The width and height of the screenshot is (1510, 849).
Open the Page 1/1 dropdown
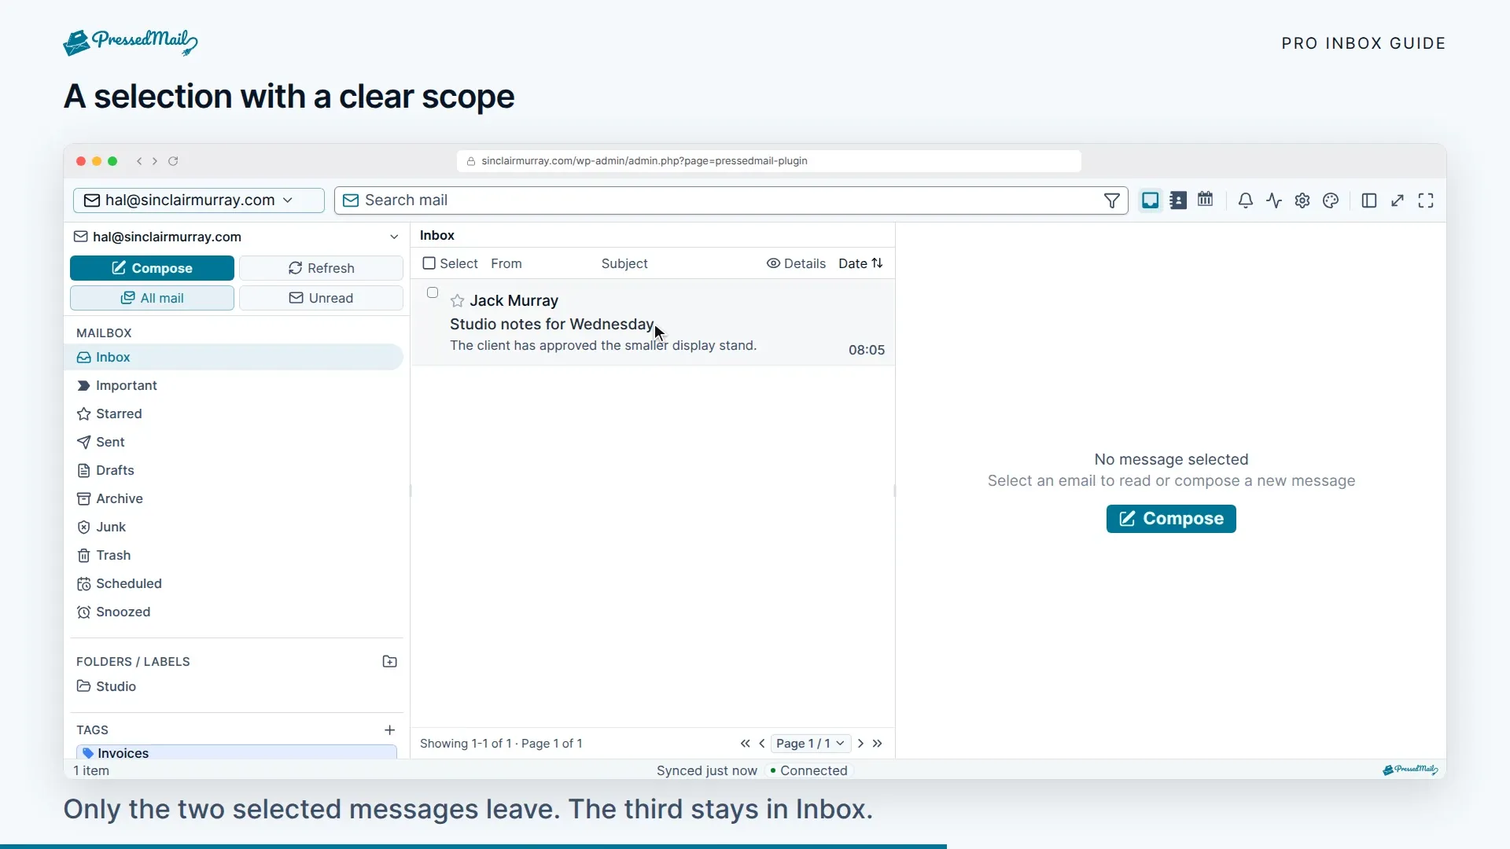pos(810,744)
